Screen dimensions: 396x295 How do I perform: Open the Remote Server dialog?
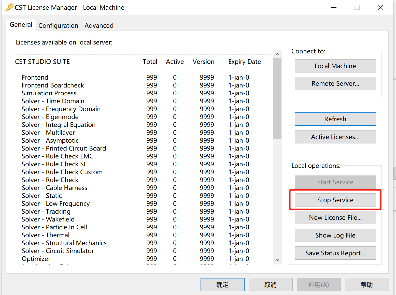pos(335,83)
